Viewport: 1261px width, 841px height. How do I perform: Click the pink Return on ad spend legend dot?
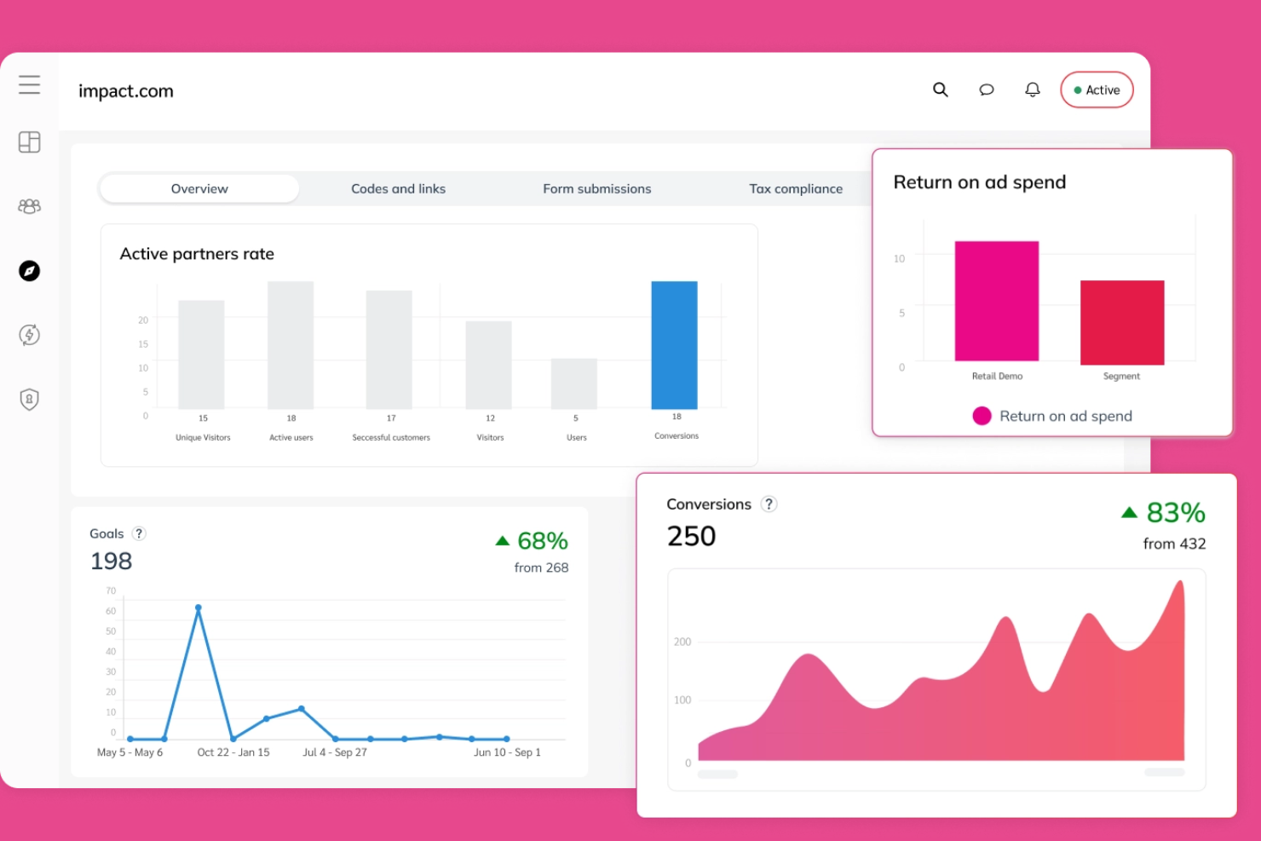[x=982, y=416]
